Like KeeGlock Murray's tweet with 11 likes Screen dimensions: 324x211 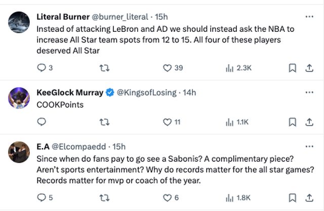point(168,121)
